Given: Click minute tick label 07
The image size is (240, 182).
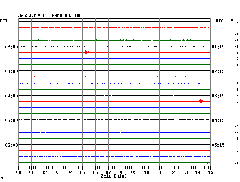Looking at the screenshot, I should pyautogui.click(x=108, y=172).
